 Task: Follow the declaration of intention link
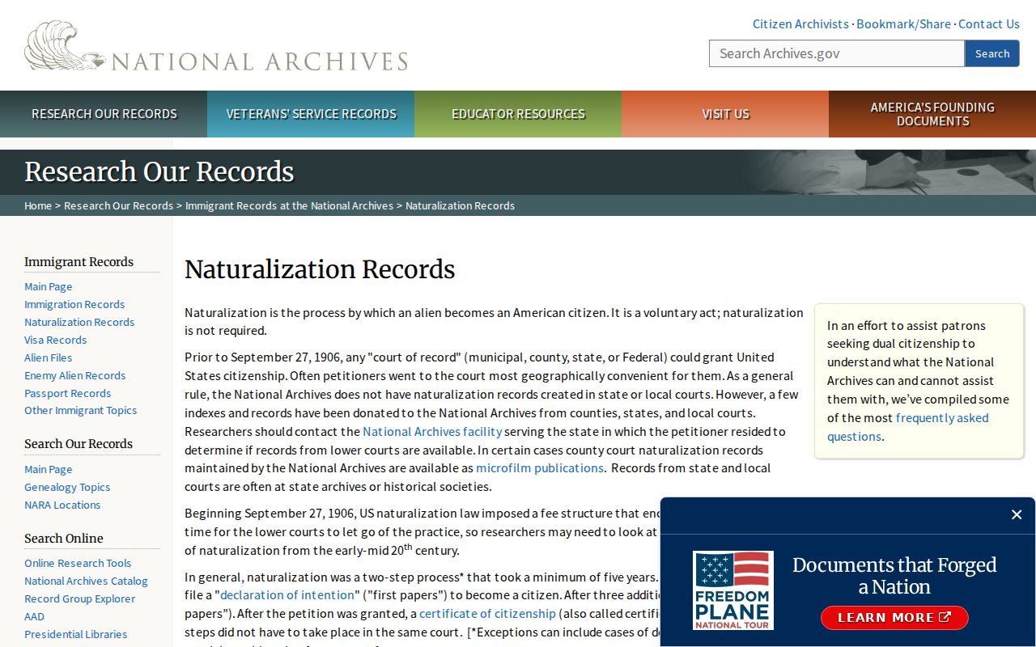point(287,594)
